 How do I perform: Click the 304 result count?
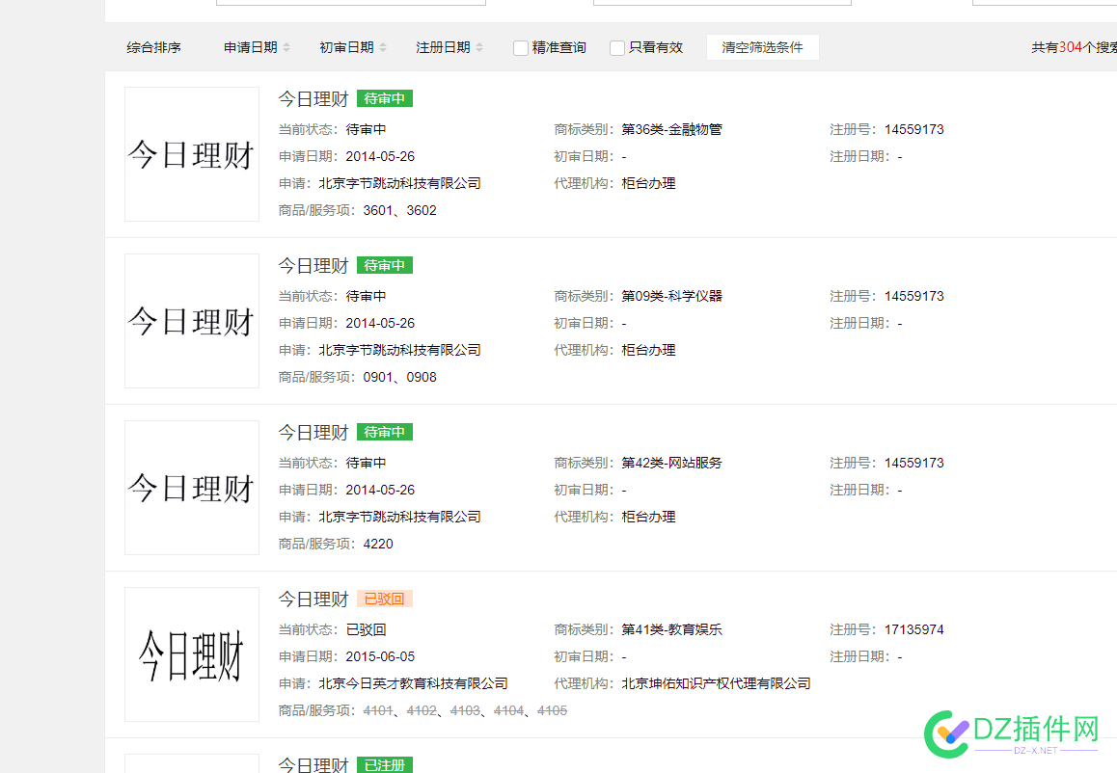(x=1070, y=47)
